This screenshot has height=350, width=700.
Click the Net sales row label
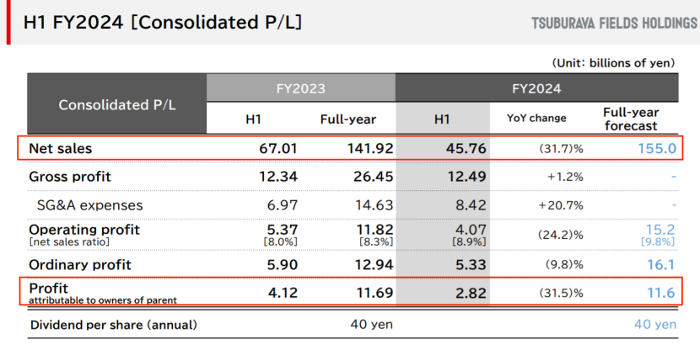point(61,148)
